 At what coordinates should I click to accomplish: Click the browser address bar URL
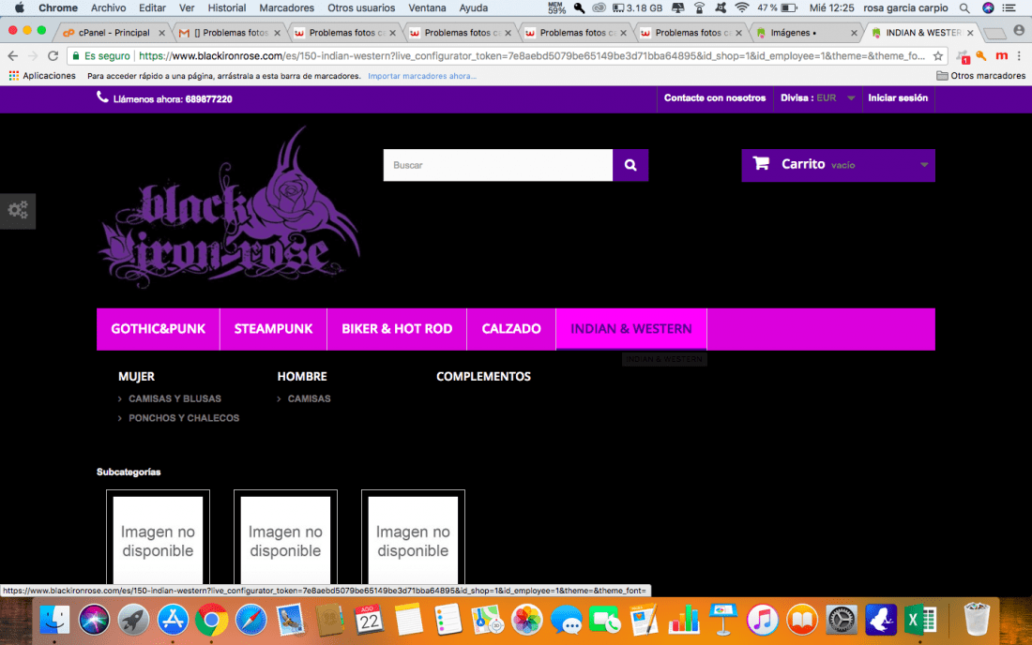click(531, 56)
